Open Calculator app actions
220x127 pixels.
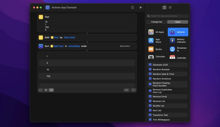(x=157, y=57)
